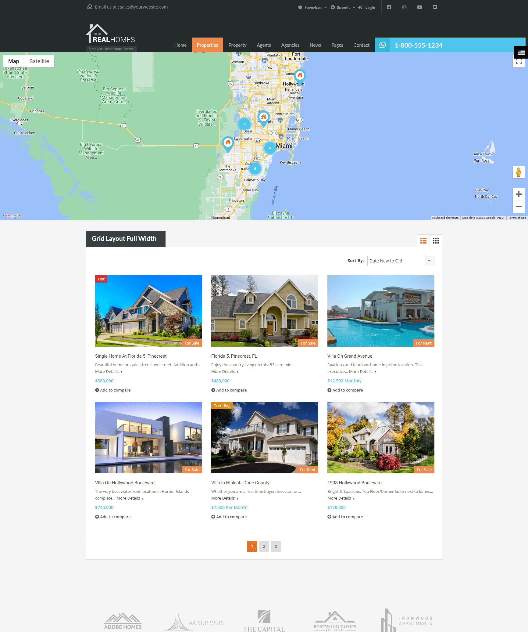Zoom in on the map
The height and width of the screenshot is (632, 528).
[519, 194]
